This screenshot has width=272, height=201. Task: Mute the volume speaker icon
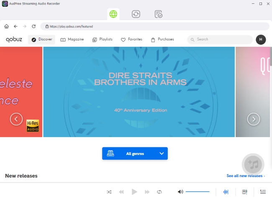click(180, 192)
